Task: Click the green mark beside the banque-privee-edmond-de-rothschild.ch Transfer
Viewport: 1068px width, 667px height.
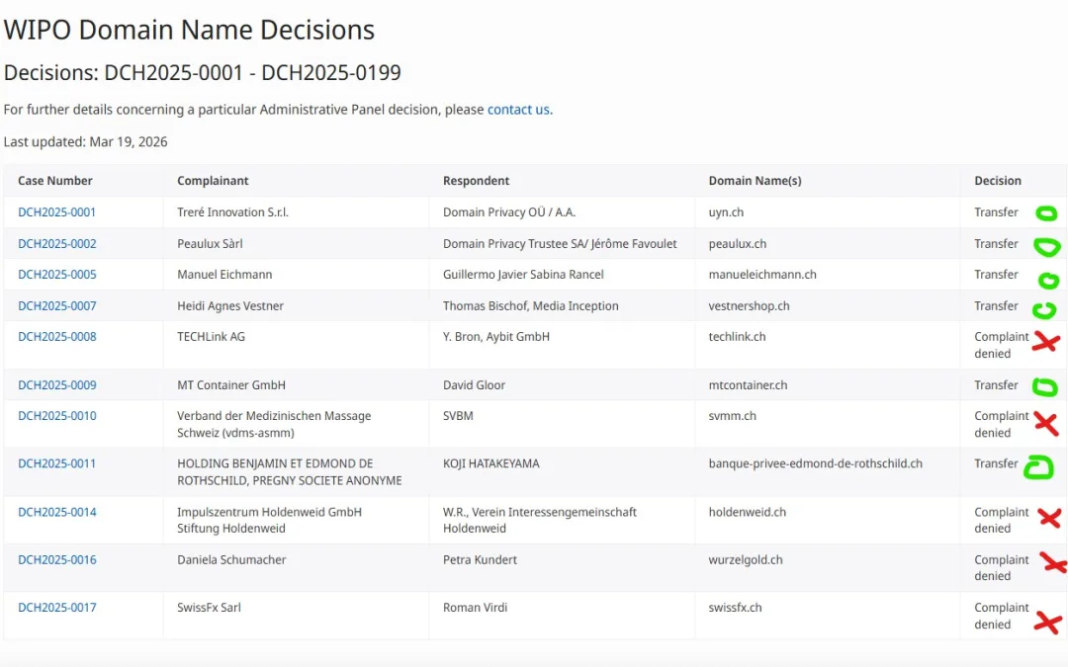Action: [x=1038, y=467]
